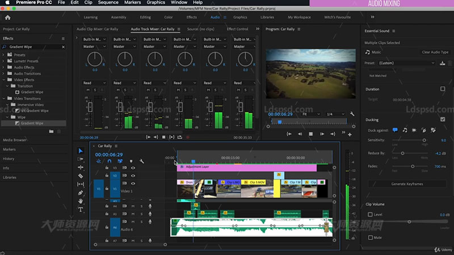Screen dimensions: 454x255
Task: Toggle V3 track output eye
Action: (x=133, y=168)
